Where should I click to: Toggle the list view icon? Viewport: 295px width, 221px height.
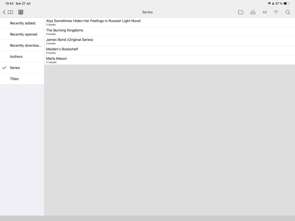pyautogui.click(x=21, y=12)
